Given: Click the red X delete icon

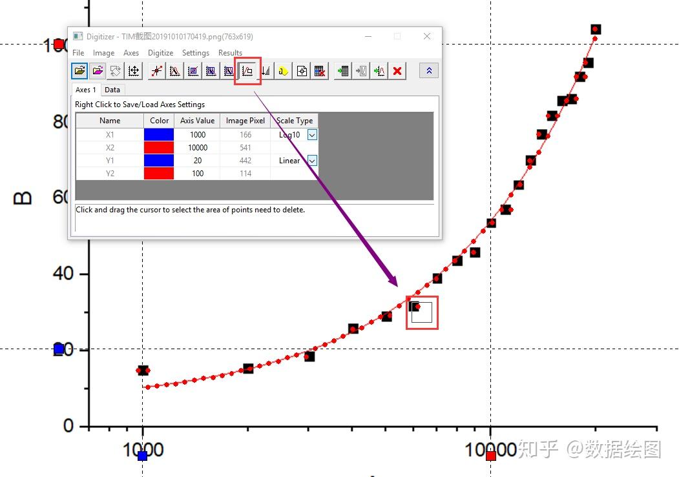Looking at the screenshot, I should click(x=397, y=71).
